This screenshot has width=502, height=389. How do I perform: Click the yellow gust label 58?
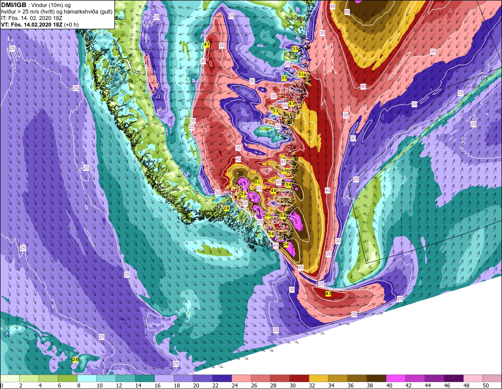pyautogui.click(x=272, y=234)
